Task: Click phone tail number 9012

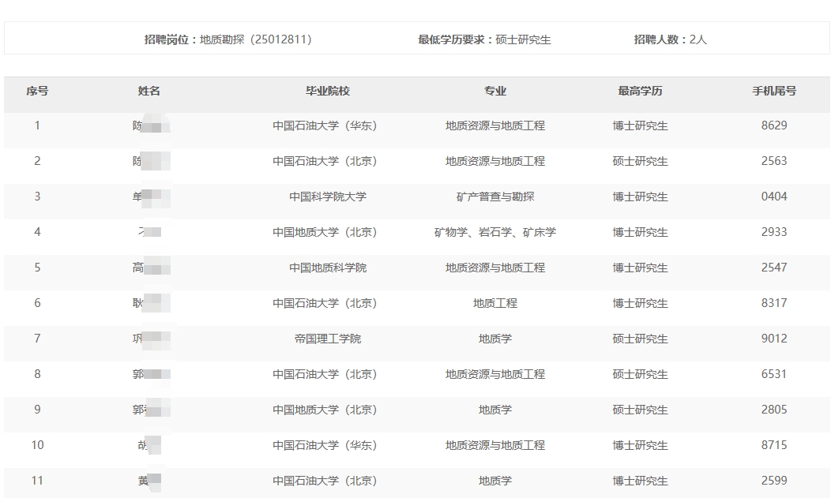Action: (774, 339)
